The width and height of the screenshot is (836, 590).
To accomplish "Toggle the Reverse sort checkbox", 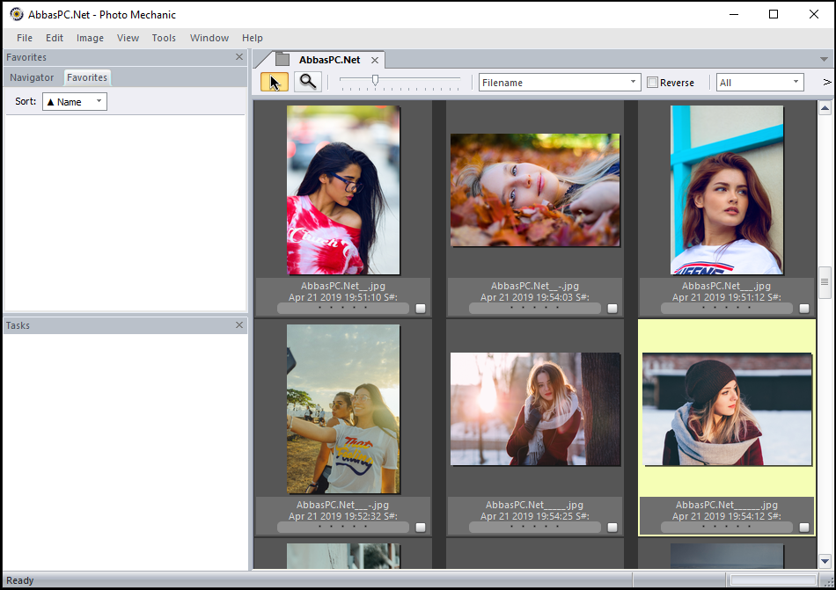I will 652,83.
